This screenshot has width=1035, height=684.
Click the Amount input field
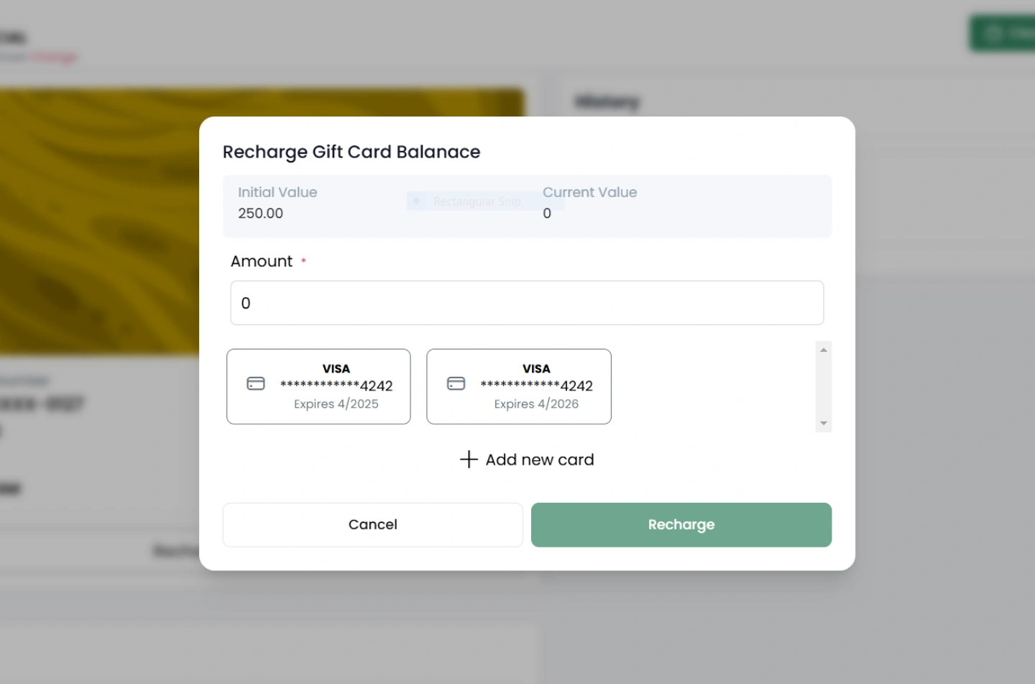[x=527, y=303]
